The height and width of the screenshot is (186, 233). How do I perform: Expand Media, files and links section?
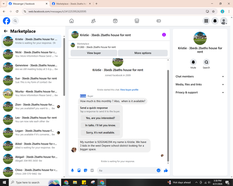point(200,85)
